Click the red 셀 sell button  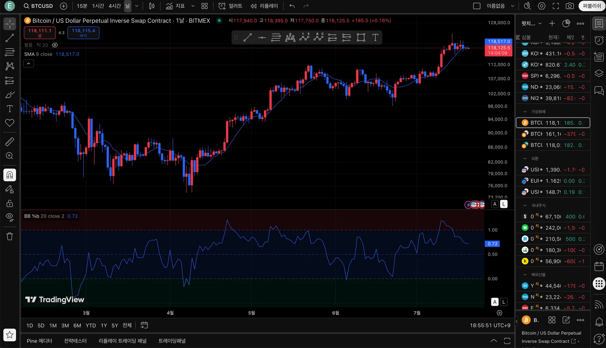[x=40, y=33]
